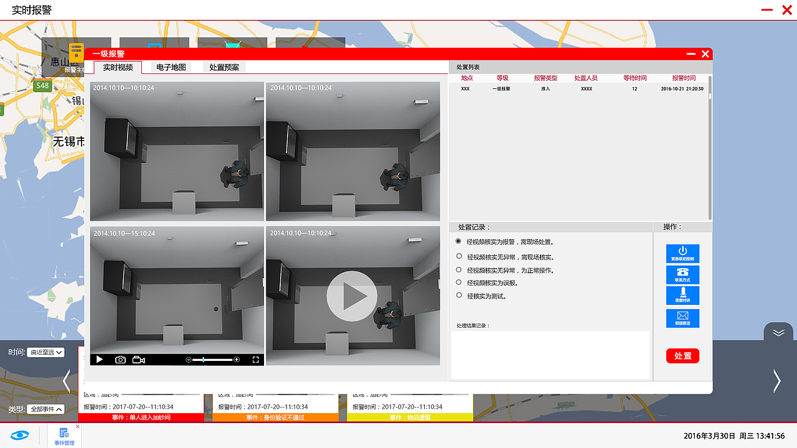Open the 事件管理 taskbar tab
797x448 pixels.
pos(64,436)
